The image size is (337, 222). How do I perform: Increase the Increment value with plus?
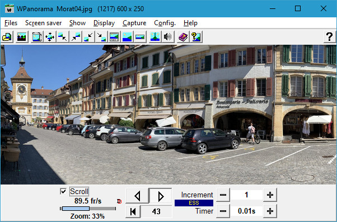tap(270, 195)
